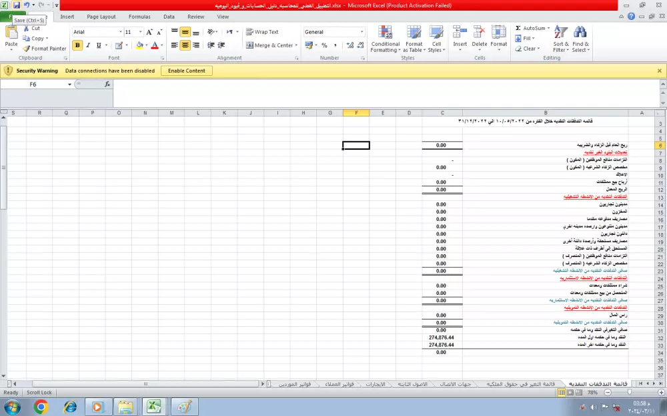Expand the Clear dropdown in Editing group
Viewport: 667px width, 416px height.
coord(538,49)
